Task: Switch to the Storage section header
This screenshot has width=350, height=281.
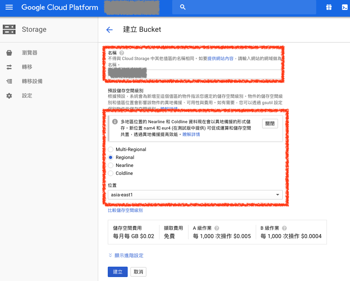Action: pos(34,29)
